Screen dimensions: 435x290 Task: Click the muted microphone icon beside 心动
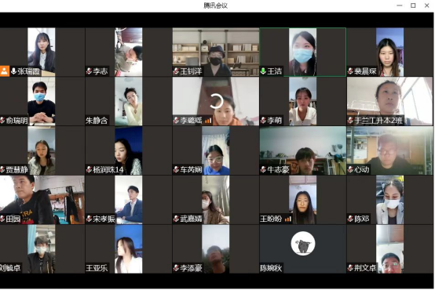350,169
